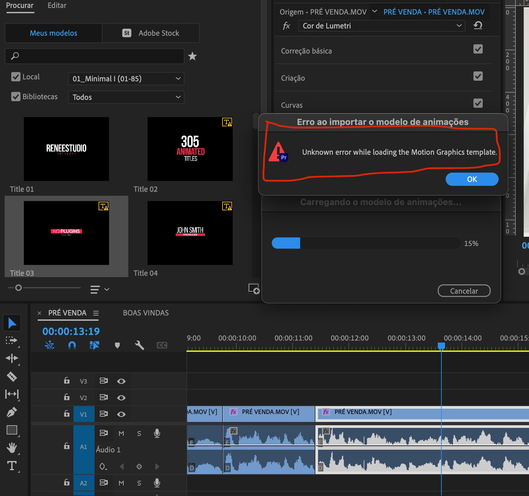Install a new Motion Graphics template
This screenshot has height=496, width=529.
pos(254,289)
